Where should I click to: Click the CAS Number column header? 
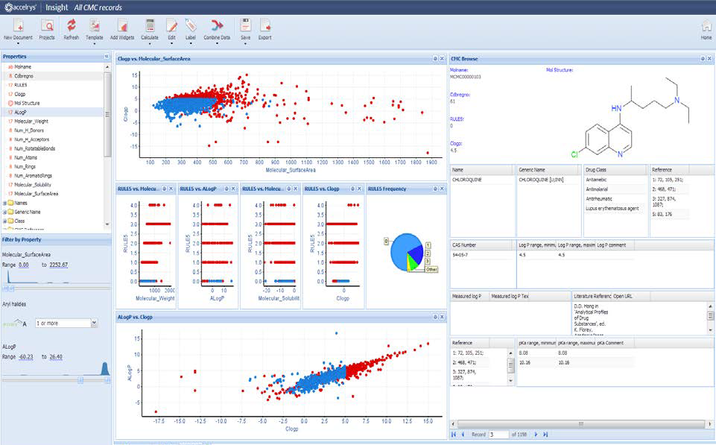pos(483,245)
